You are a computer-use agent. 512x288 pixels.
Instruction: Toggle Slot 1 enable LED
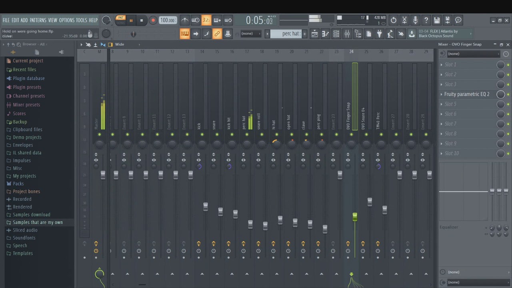click(x=508, y=65)
